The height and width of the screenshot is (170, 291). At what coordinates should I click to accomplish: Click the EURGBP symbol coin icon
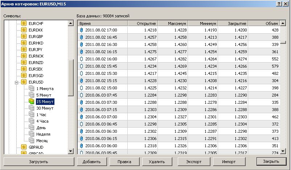tap(24, 36)
